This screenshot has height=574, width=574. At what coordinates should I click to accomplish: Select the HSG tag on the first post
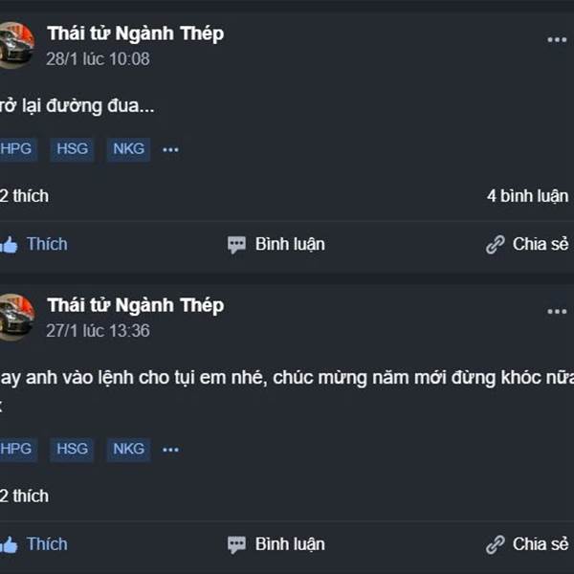point(72,149)
